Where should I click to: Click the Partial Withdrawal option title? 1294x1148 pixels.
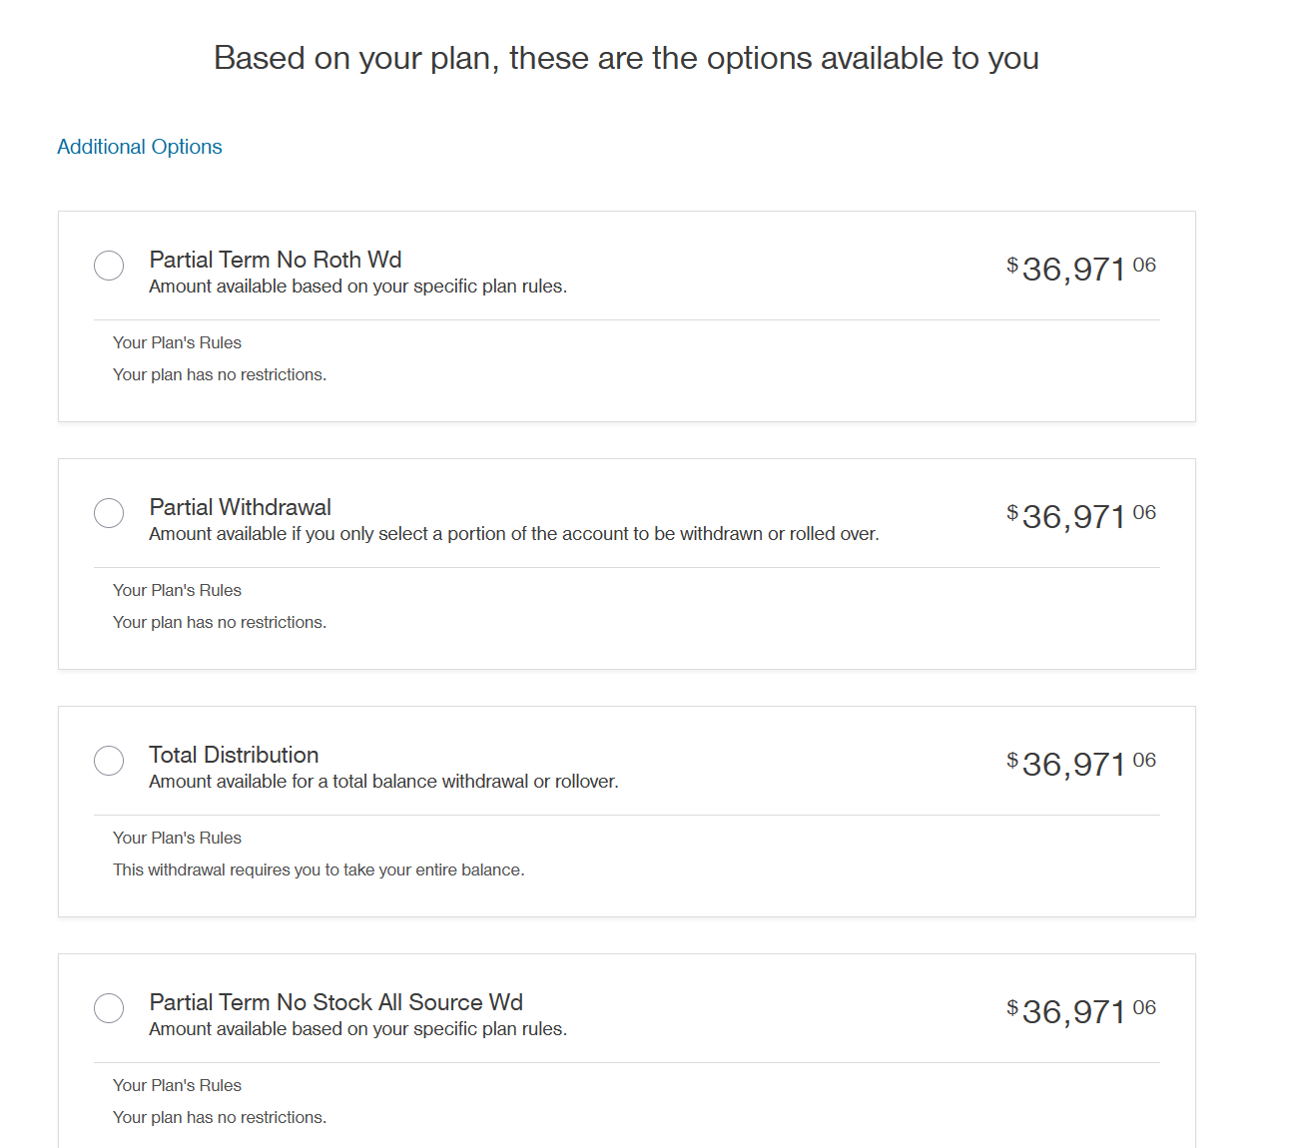(241, 507)
